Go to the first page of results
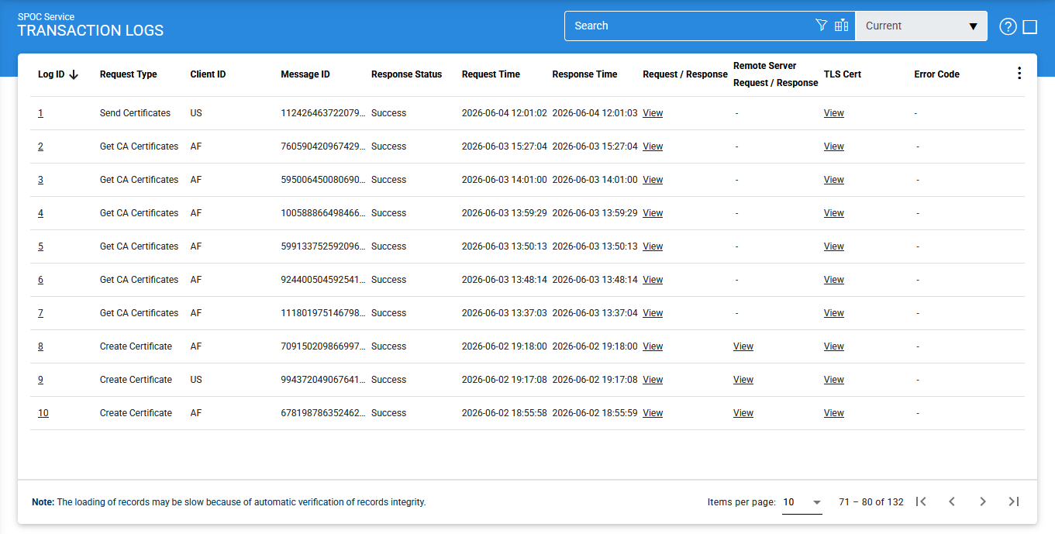Viewport: 1055px width, 534px height. click(x=921, y=501)
